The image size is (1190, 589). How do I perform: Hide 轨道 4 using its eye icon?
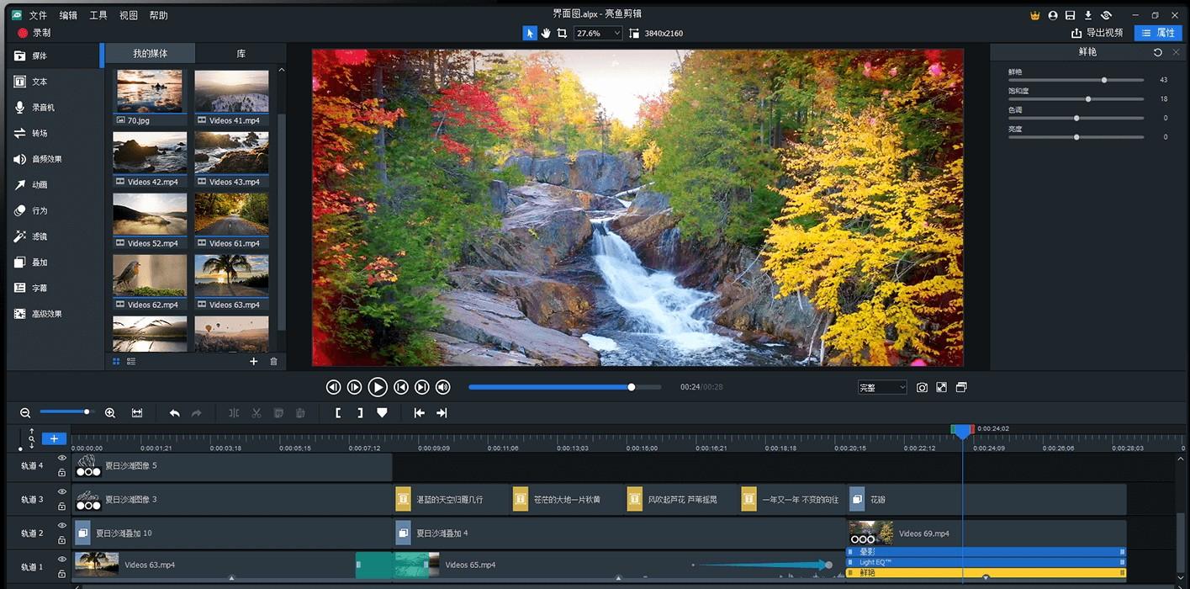[61, 459]
